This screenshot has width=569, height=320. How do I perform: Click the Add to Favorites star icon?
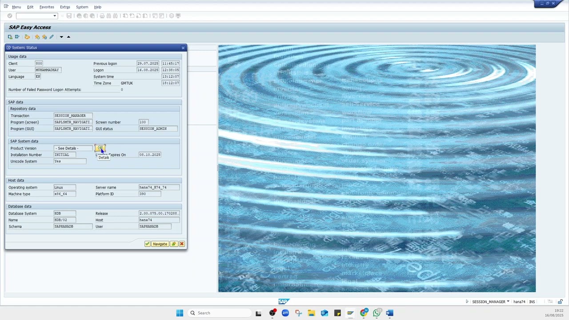pos(37,37)
